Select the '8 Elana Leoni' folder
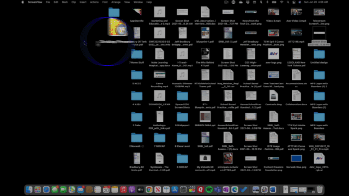 point(182,138)
